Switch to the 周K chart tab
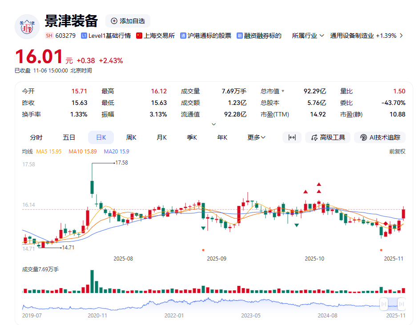This screenshot has height=325, width=419. click(x=131, y=137)
